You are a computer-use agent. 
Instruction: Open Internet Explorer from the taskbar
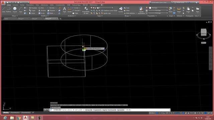coord(5,118)
